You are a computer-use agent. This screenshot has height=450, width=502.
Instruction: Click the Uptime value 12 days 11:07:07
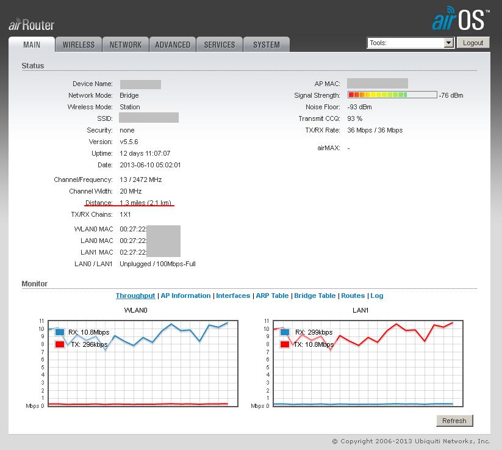pyautogui.click(x=145, y=153)
